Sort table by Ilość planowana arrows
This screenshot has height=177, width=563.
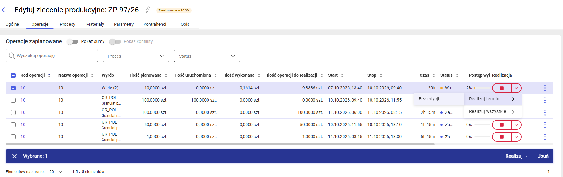click(166, 75)
